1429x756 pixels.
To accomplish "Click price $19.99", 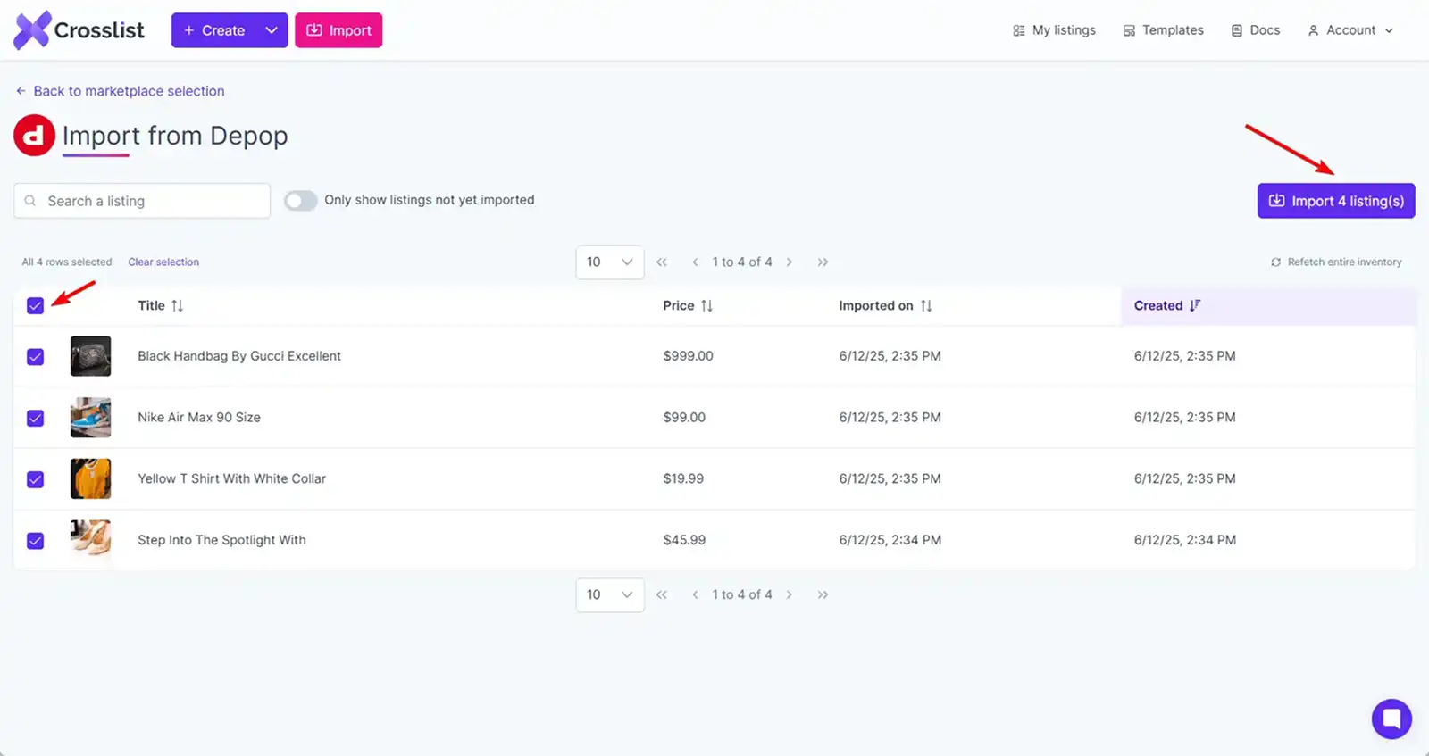I will pyautogui.click(x=683, y=478).
